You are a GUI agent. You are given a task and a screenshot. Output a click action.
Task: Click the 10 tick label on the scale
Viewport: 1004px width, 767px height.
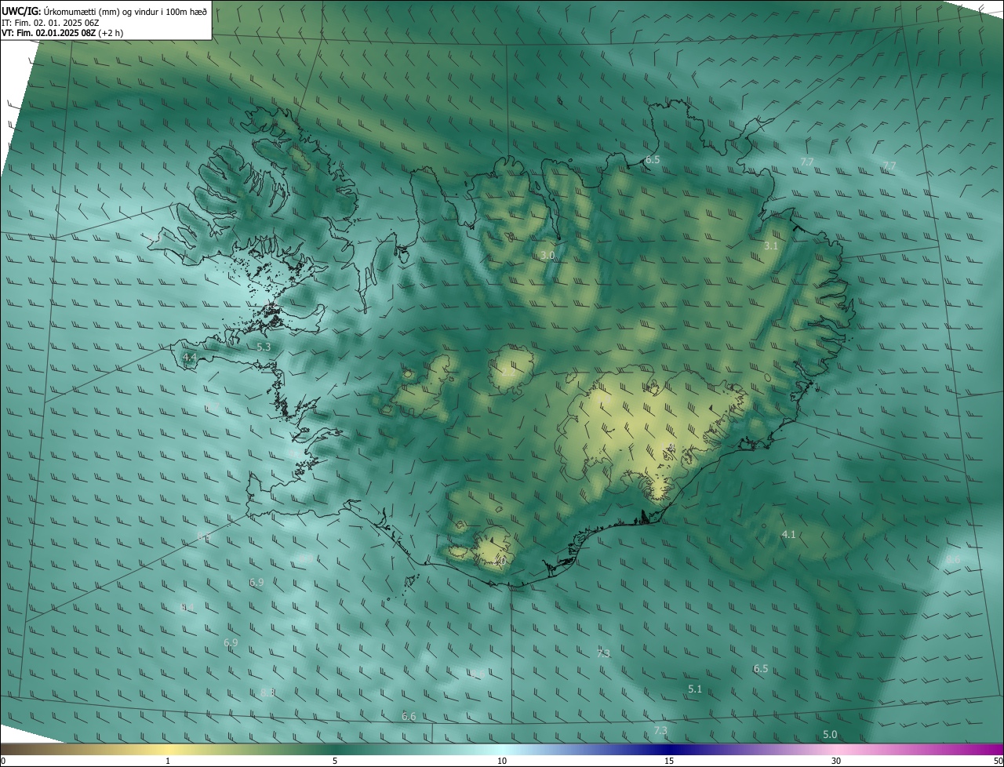coord(502,762)
